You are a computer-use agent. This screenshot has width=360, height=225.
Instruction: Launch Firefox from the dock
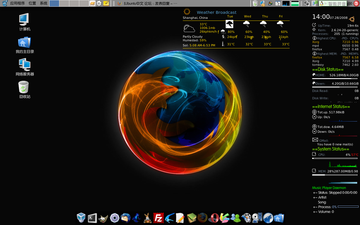(202, 218)
